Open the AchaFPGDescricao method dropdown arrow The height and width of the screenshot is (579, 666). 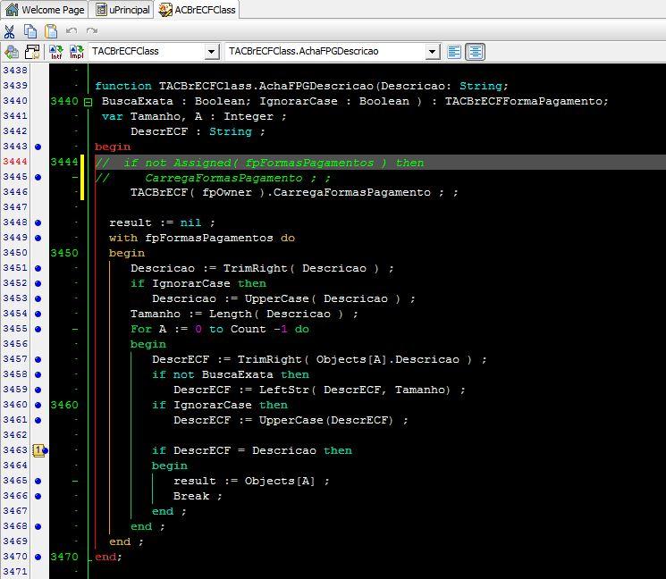click(432, 52)
